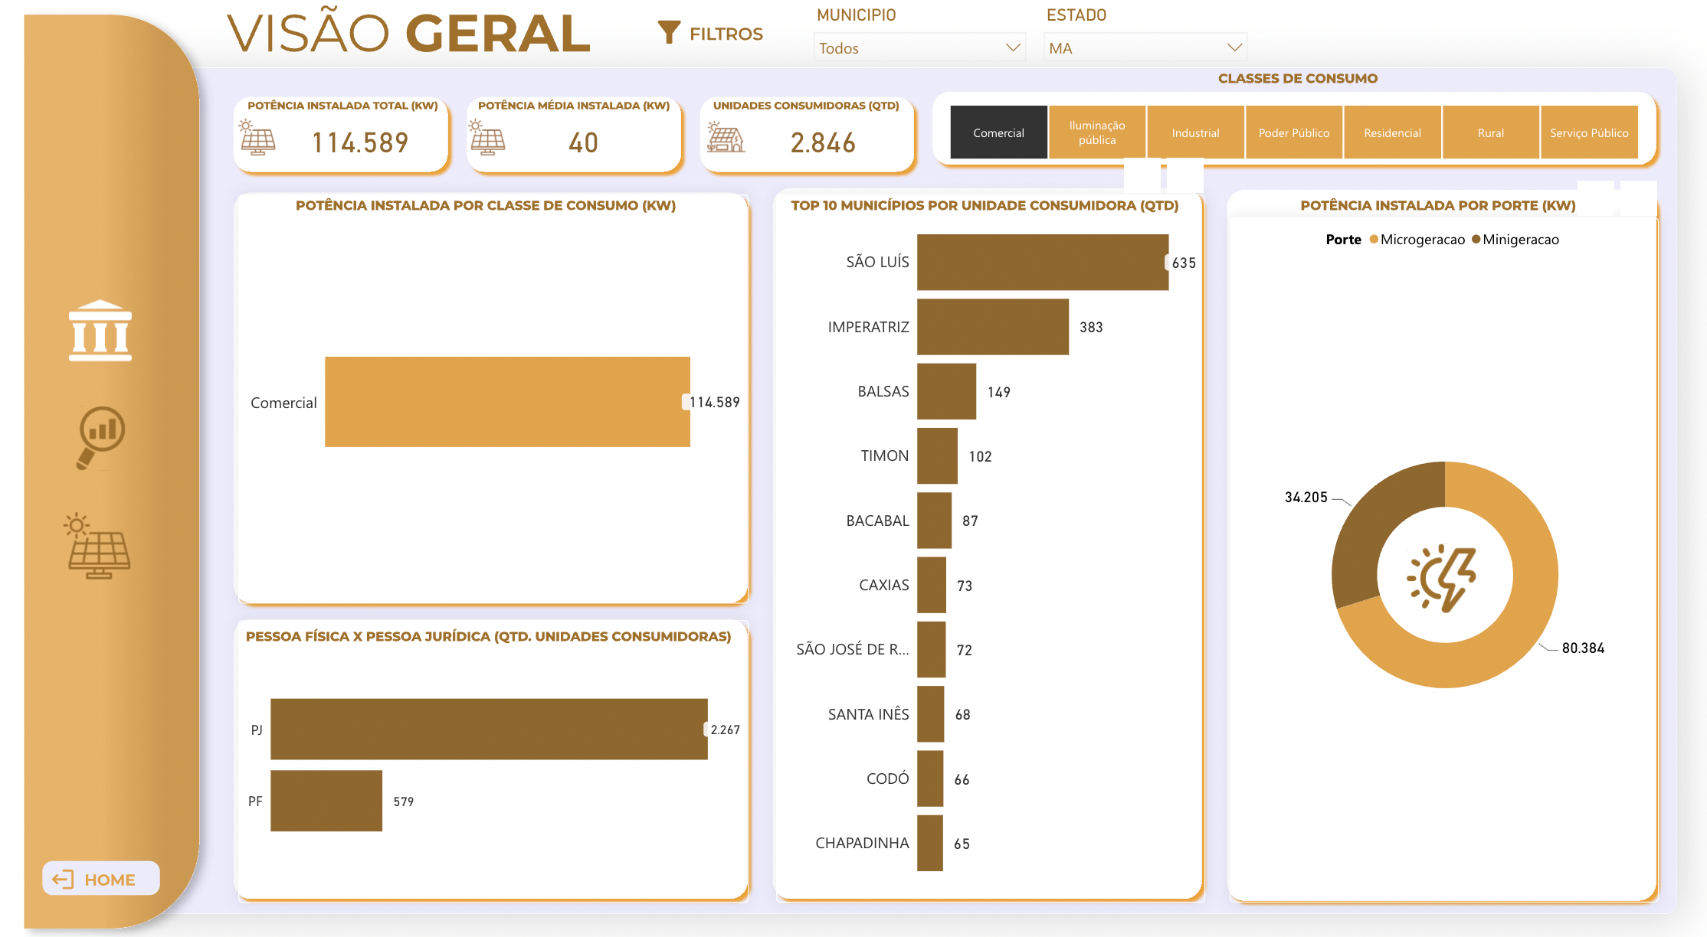
Task: Click the house icon in Unidades Consumidoras card
Action: pos(725,138)
